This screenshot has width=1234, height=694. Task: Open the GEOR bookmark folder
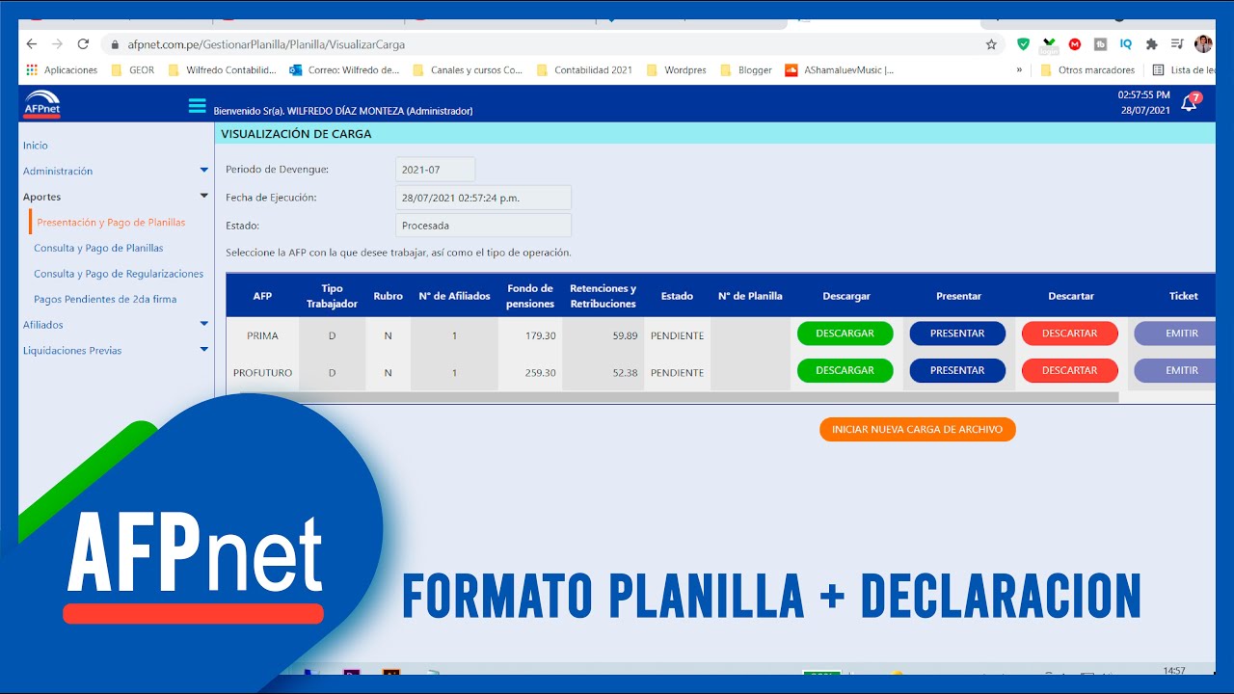tap(133, 70)
